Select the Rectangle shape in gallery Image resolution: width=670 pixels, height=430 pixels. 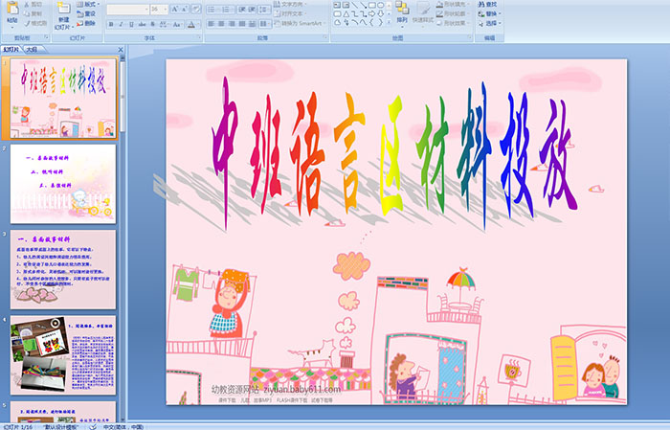(371, 5)
